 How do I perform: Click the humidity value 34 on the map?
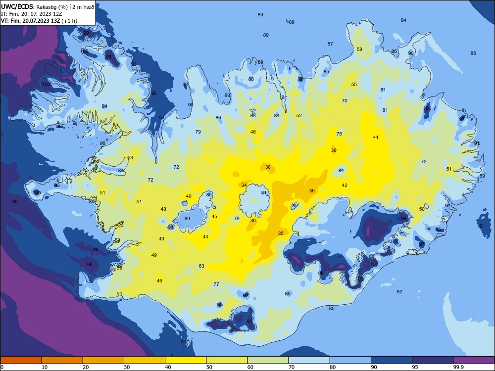point(244,185)
